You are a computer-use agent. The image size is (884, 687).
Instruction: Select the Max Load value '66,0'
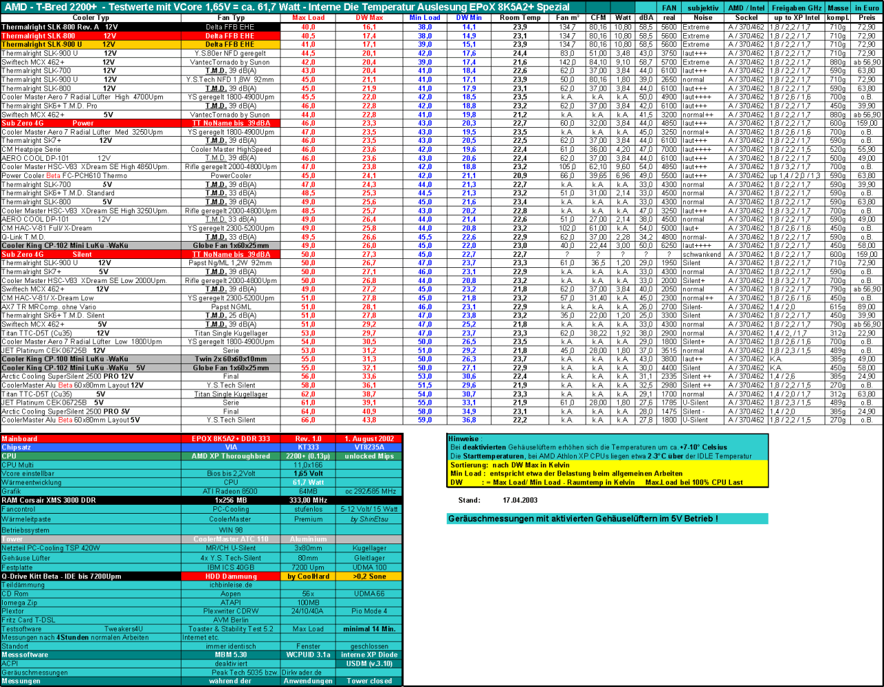[x=308, y=420]
